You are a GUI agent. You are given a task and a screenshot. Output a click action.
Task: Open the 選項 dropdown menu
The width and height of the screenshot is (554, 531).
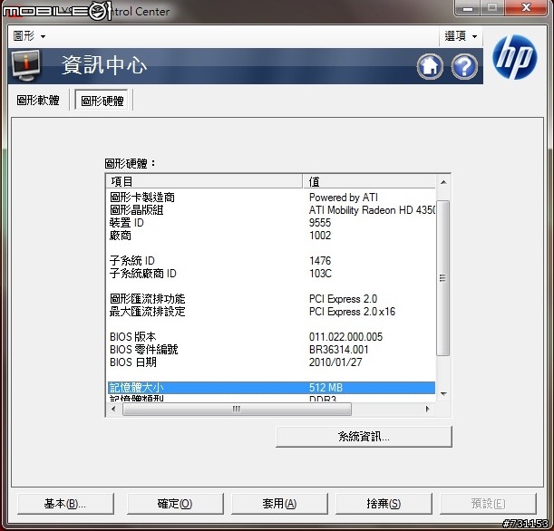point(461,36)
